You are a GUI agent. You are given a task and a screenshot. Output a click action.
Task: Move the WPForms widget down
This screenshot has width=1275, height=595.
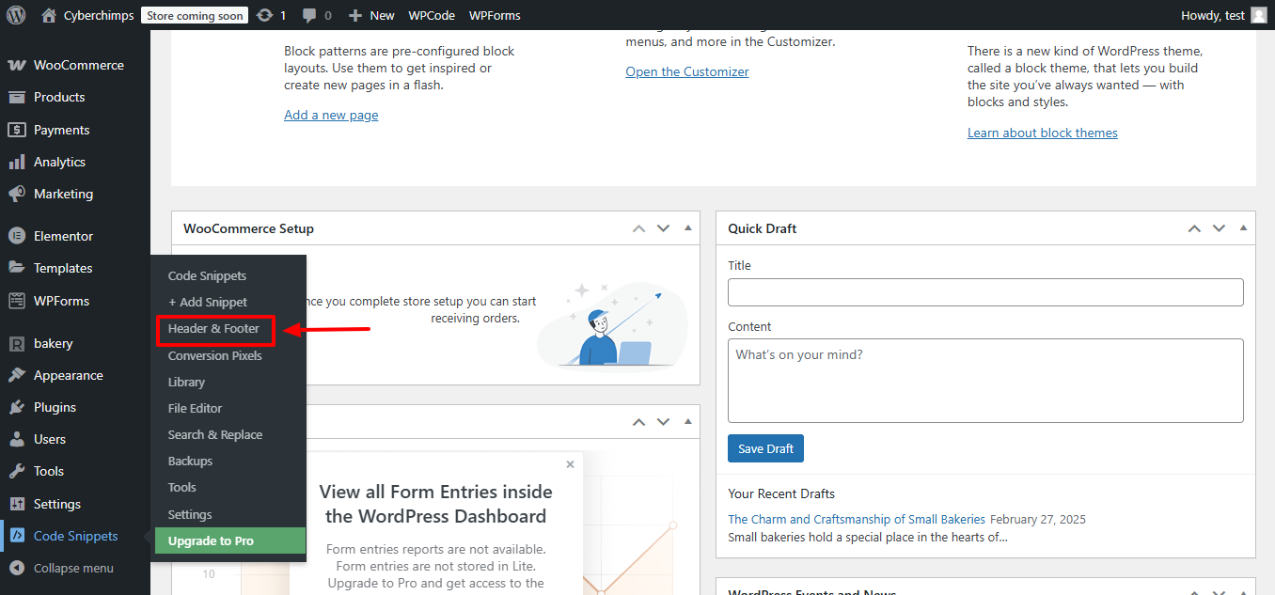click(x=663, y=422)
